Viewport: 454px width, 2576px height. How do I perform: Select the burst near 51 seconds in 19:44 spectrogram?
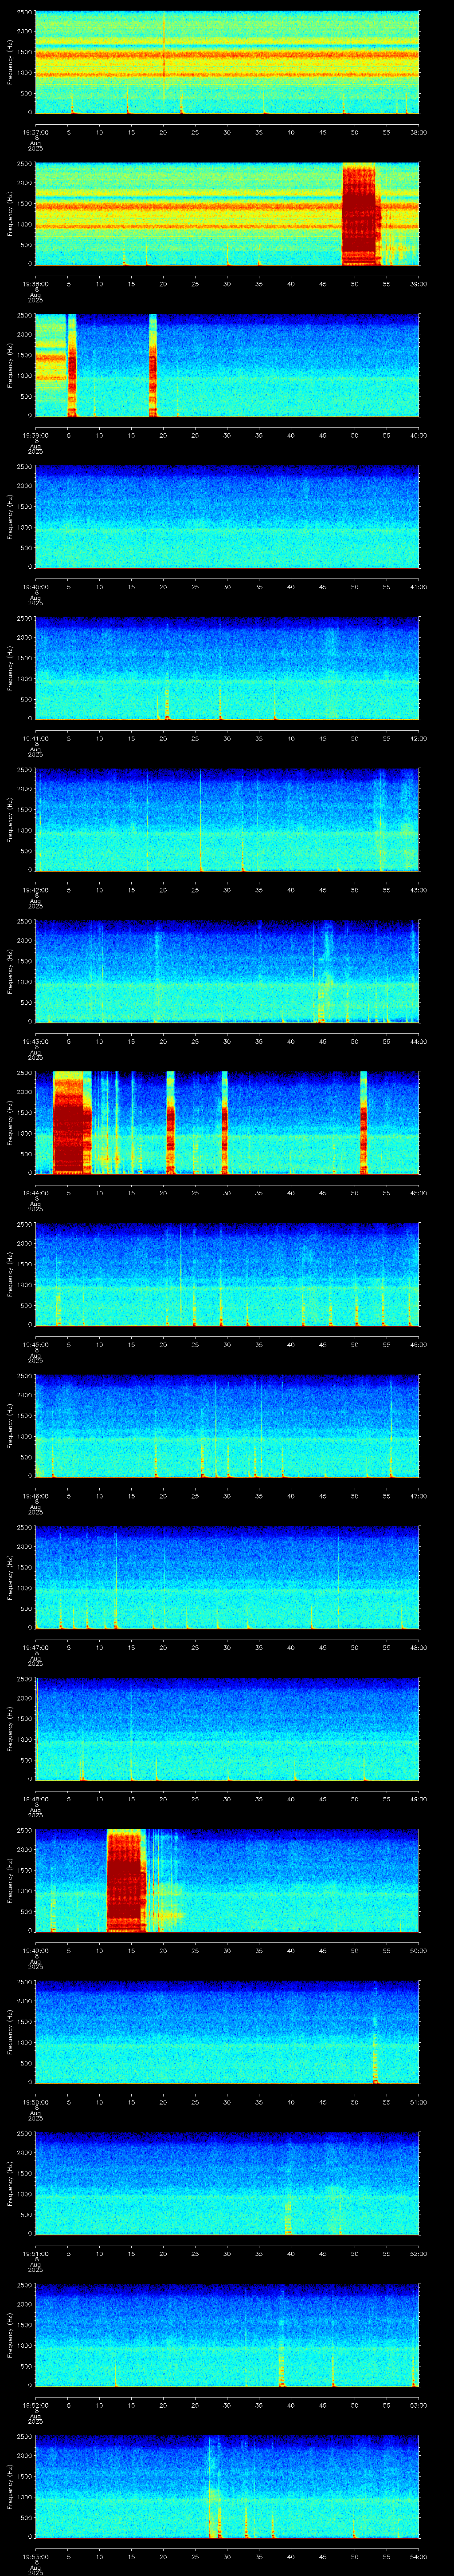coord(363,1122)
